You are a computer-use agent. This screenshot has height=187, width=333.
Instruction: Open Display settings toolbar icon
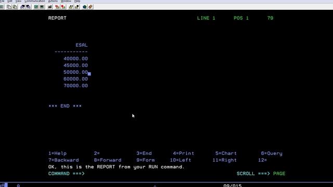36,7
